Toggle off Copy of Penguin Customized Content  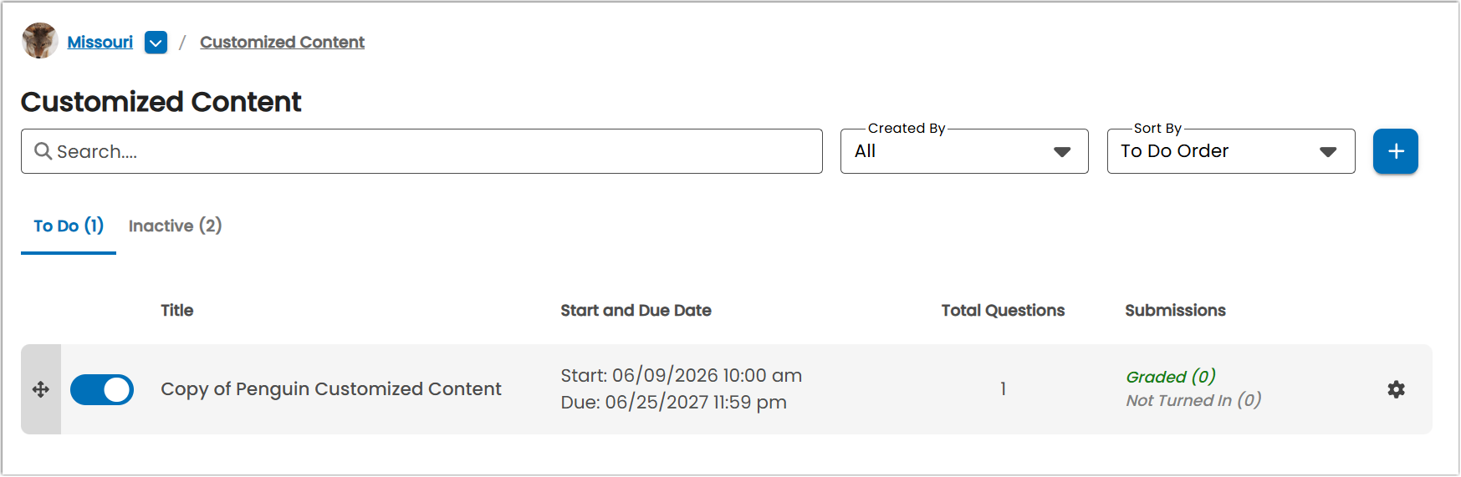coord(102,389)
